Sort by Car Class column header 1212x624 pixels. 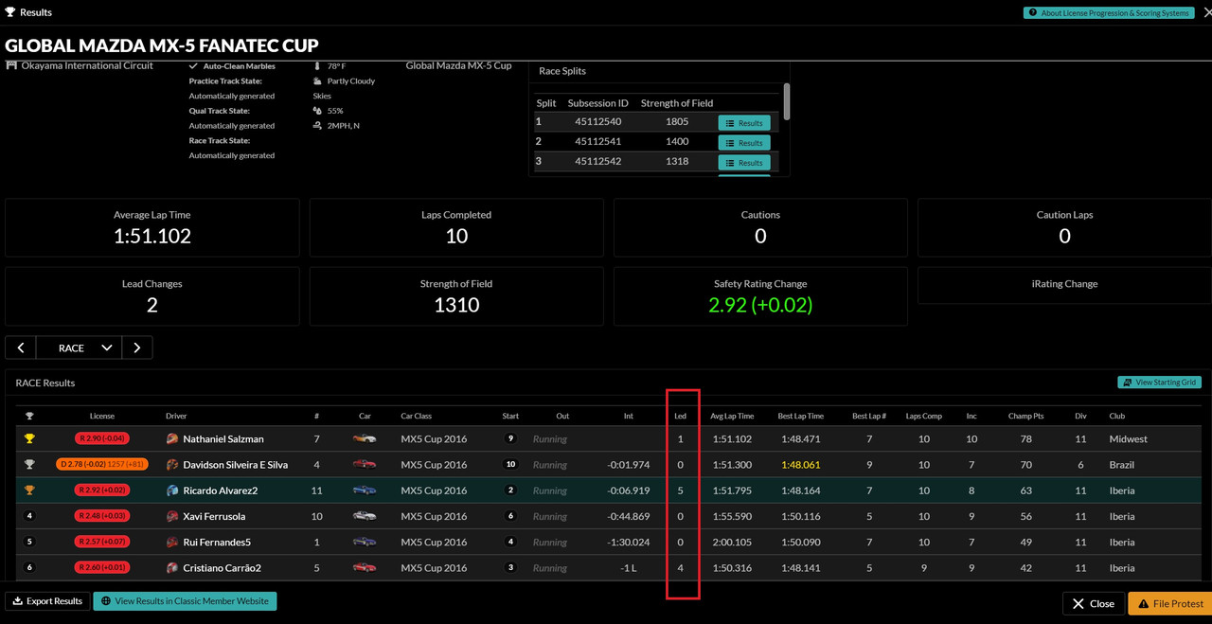point(417,416)
